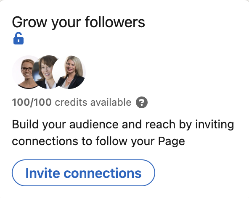Click the word available beside the help icon
The height and width of the screenshot is (198, 249).
(x=111, y=102)
